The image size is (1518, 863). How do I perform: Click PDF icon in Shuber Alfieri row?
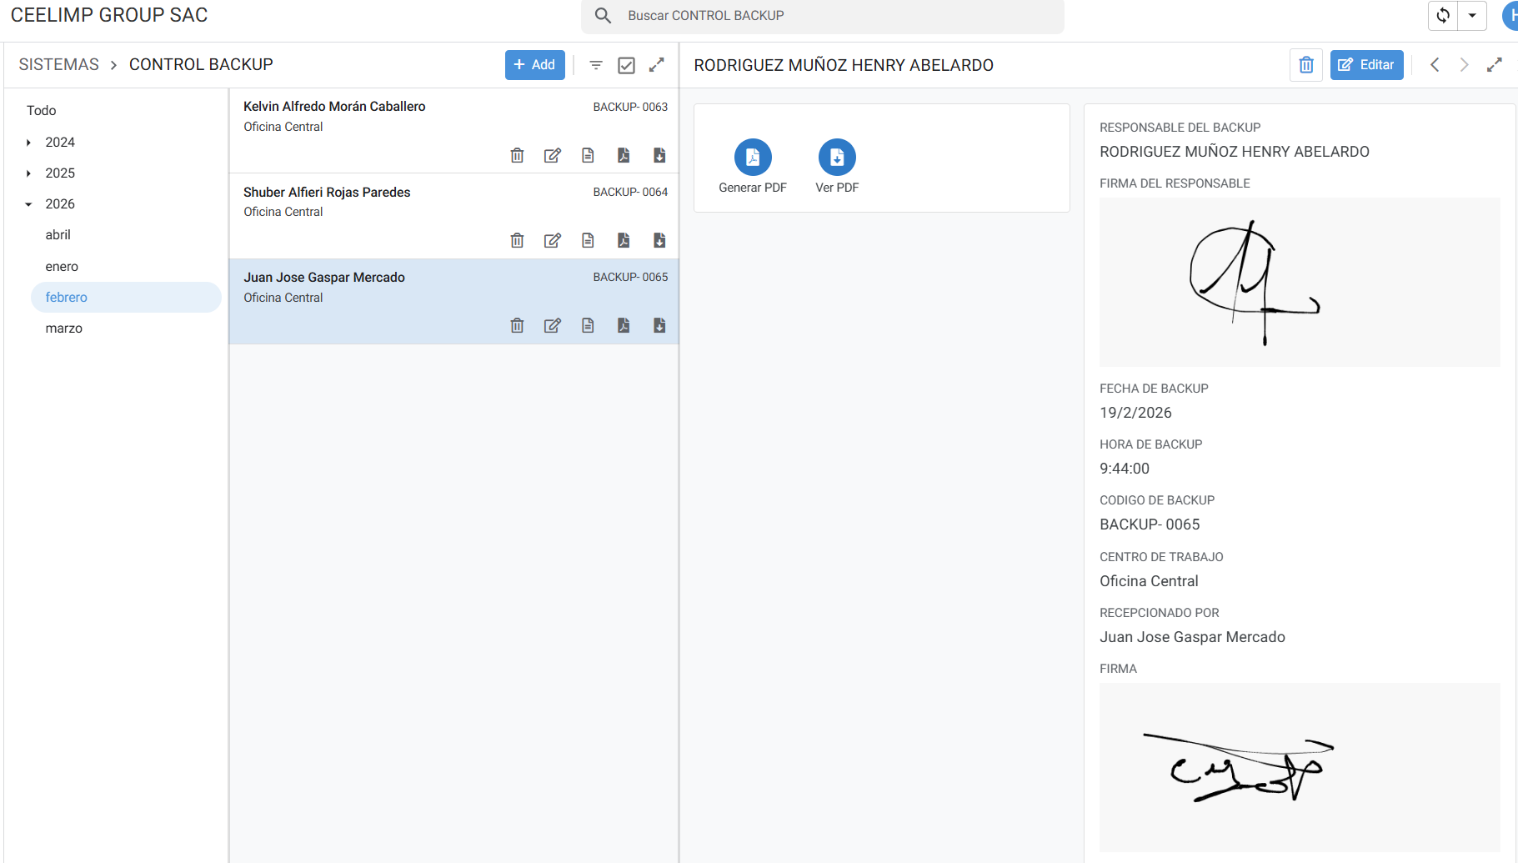click(x=624, y=240)
